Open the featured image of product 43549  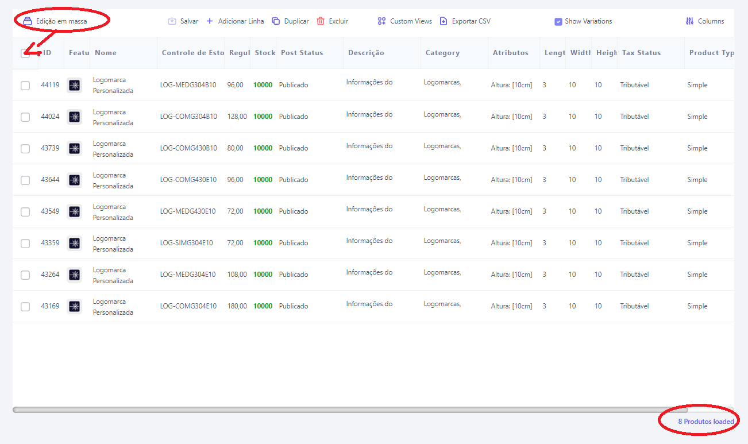click(x=74, y=212)
